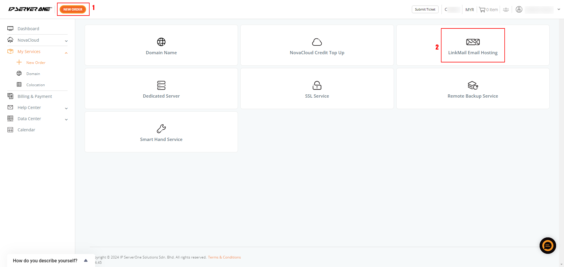Click the Billing & Payment icon

click(x=10, y=96)
